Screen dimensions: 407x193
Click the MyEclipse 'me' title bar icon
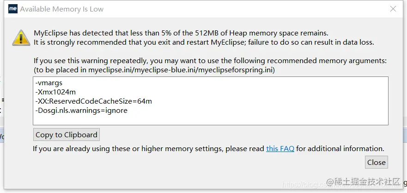point(13,9)
